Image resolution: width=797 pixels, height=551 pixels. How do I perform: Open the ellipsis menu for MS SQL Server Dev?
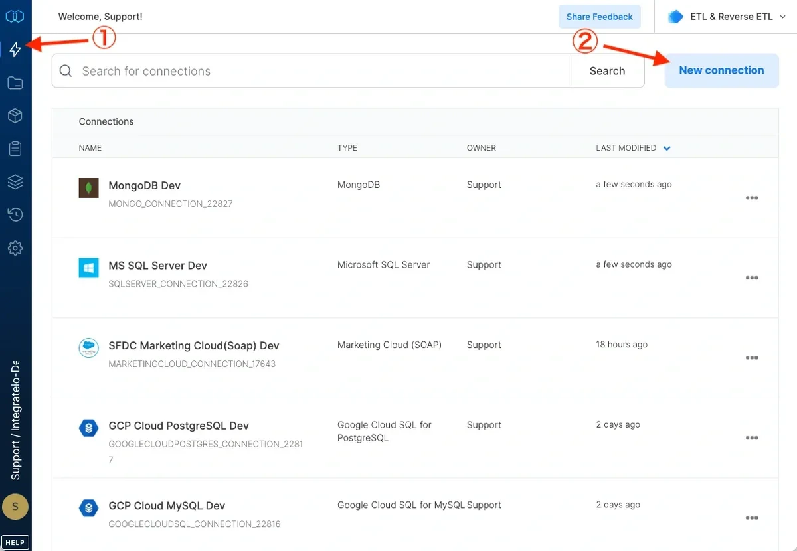(751, 278)
